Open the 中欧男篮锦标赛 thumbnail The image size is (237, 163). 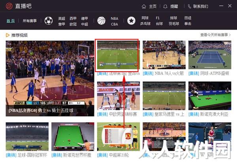point(118,96)
